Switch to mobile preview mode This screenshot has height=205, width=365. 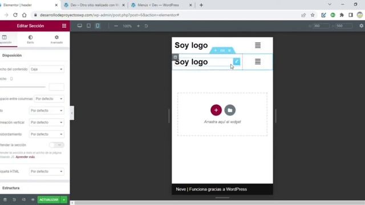click(x=98, y=26)
